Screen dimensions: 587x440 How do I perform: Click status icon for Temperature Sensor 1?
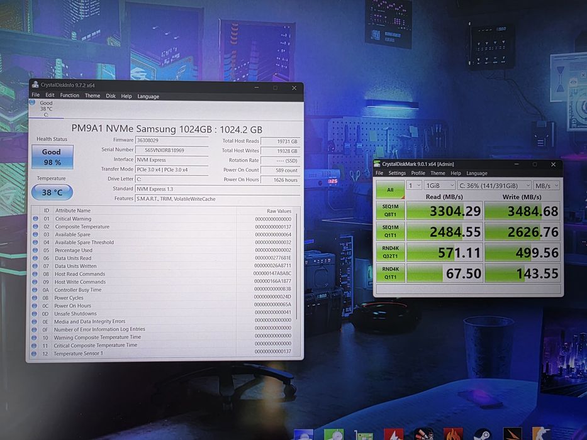[x=34, y=353]
